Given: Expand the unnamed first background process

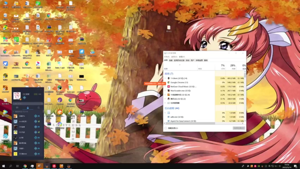Looking at the screenshot, I should tap(165, 113).
